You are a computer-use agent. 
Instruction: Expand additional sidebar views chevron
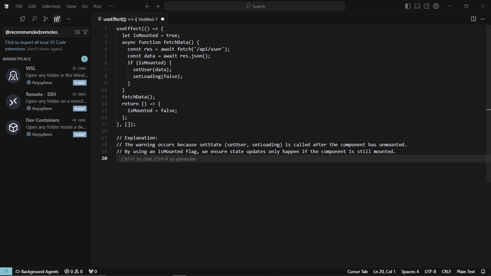pyautogui.click(x=69, y=19)
